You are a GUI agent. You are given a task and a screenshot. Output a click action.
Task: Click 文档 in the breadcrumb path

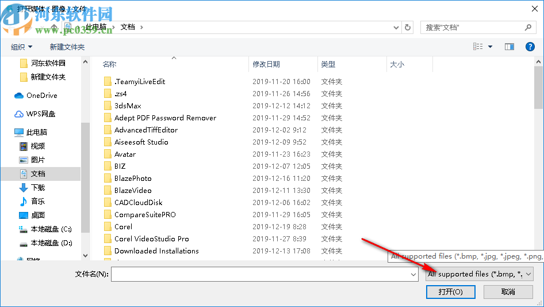[127, 27]
